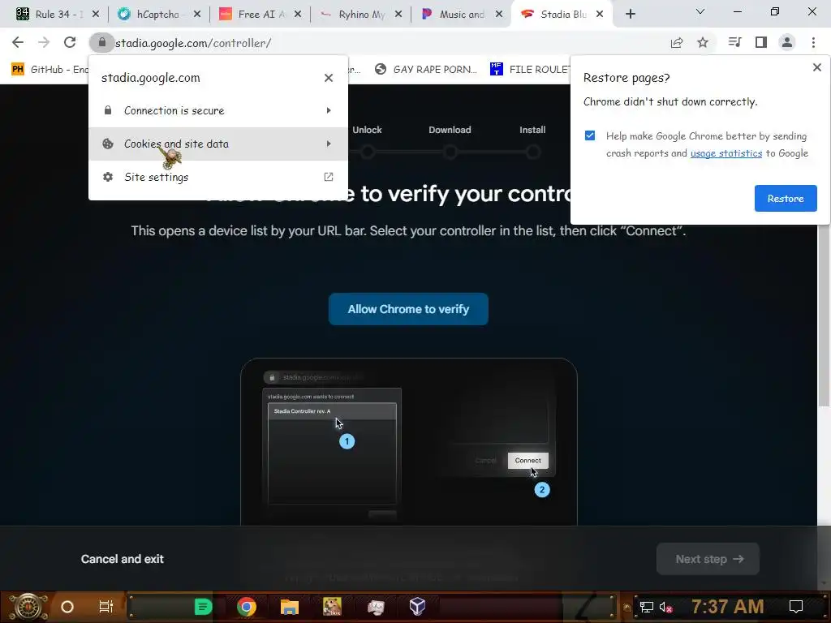The image size is (831, 623).
Task: Open the usage statistics link
Action: click(726, 153)
